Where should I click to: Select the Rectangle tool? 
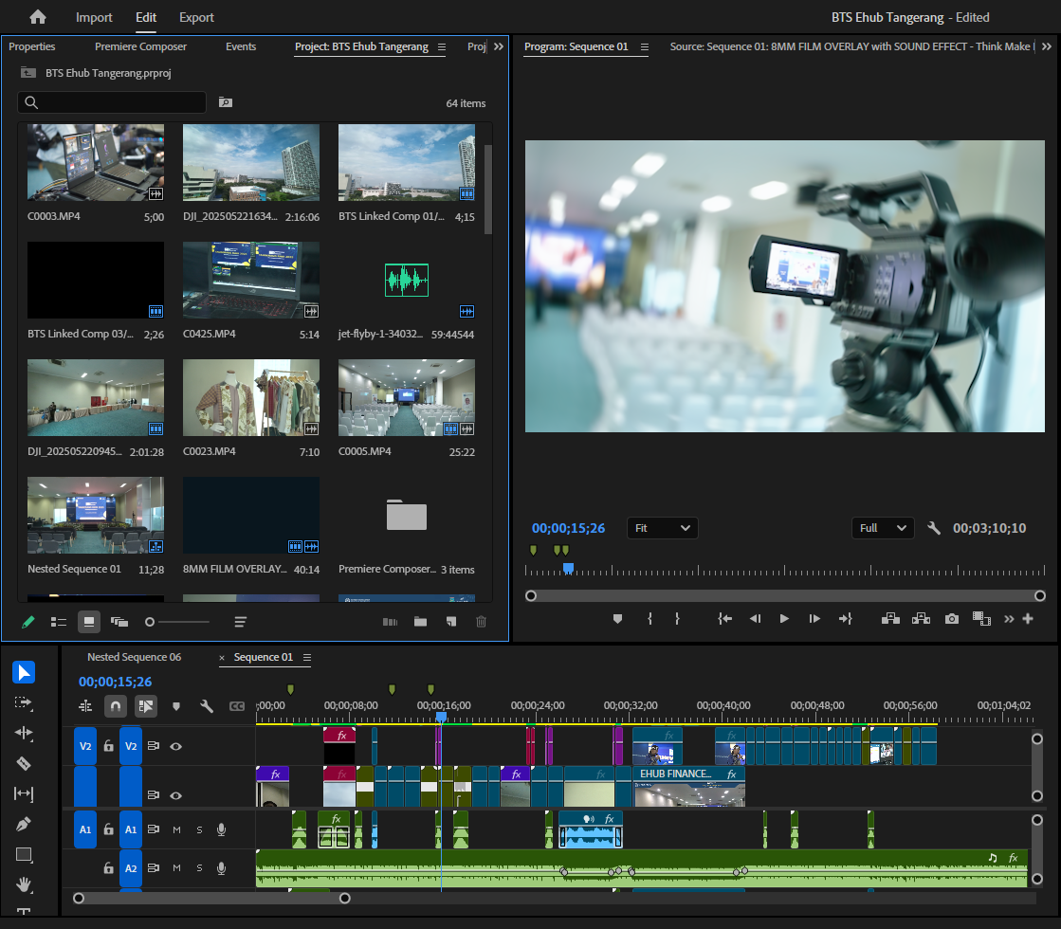coord(24,854)
